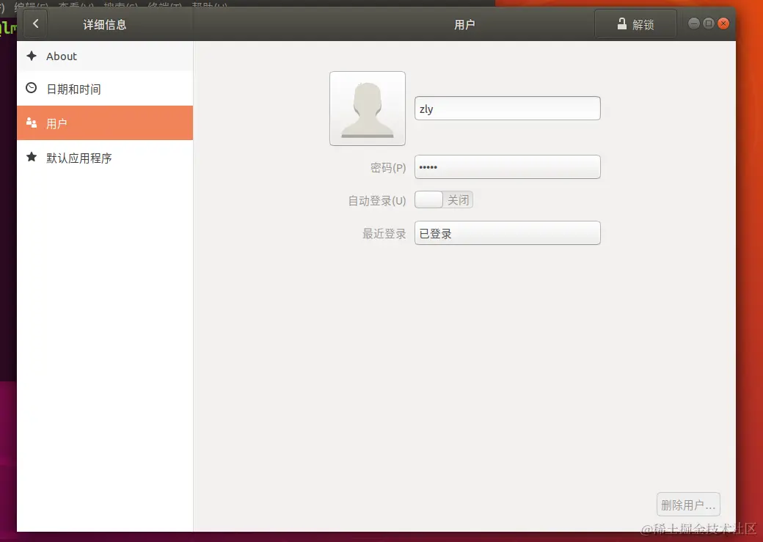
Task: Open 默认应用程序 settings
Action: (105, 158)
